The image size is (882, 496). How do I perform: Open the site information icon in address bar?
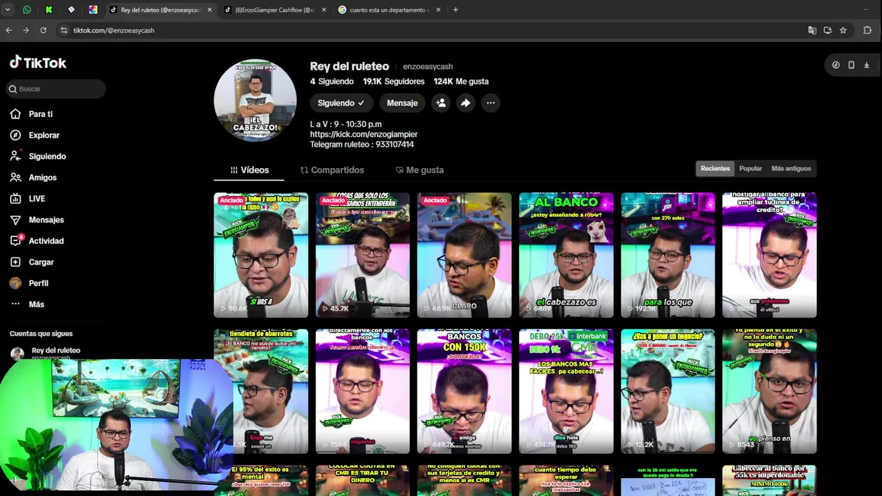click(63, 30)
